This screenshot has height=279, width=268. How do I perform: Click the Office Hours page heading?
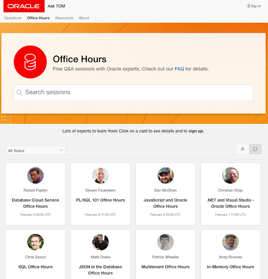click(80, 59)
